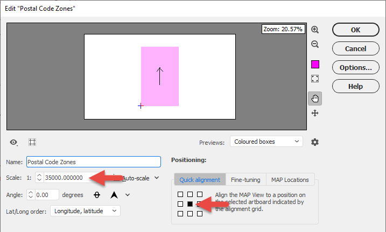Viewport: 386px width, 232px height.
Task: Click the zoom in magnifier icon
Action: (315, 30)
